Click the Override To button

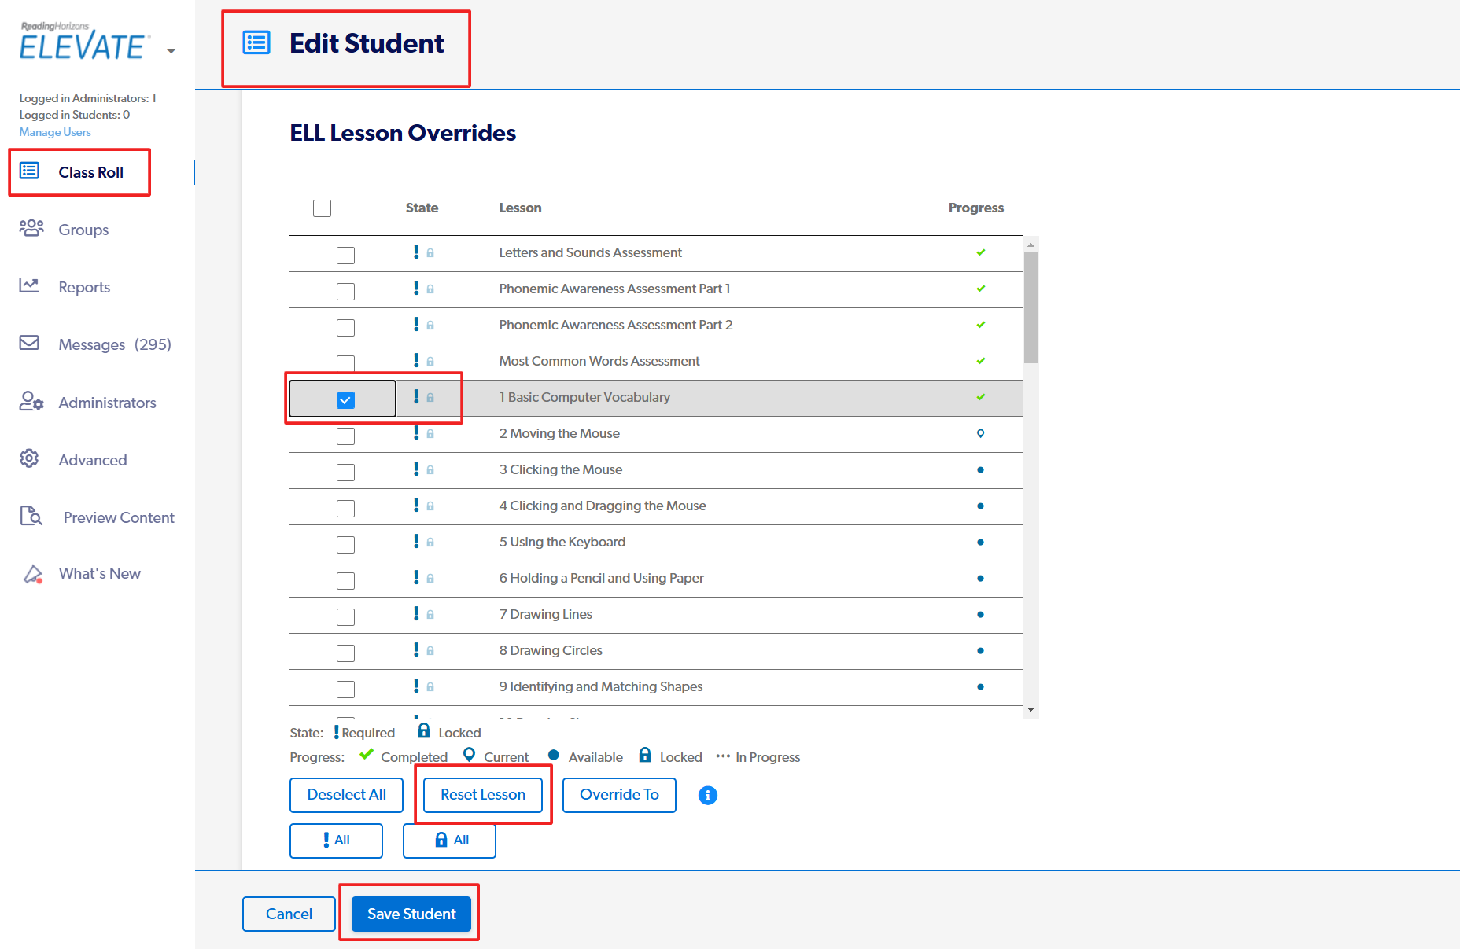619,795
